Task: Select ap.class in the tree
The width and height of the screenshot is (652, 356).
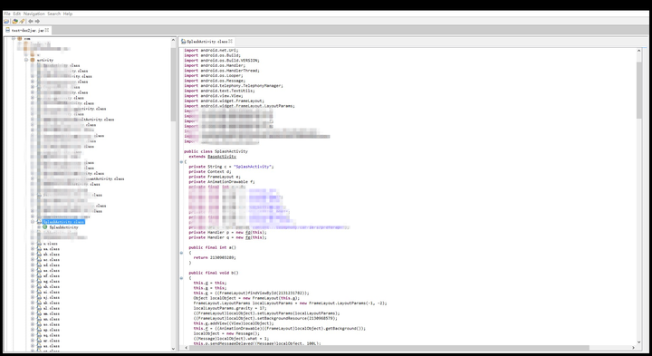Action: [51, 330]
